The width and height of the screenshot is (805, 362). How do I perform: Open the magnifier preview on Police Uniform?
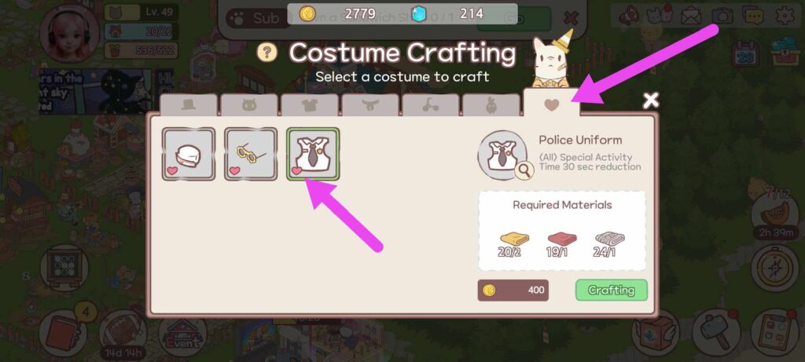pyautogui.click(x=524, y=170)
